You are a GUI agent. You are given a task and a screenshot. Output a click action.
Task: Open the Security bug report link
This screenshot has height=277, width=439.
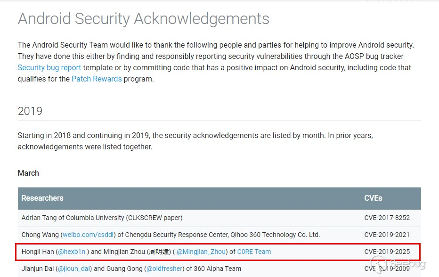click(x=49, y=67)
